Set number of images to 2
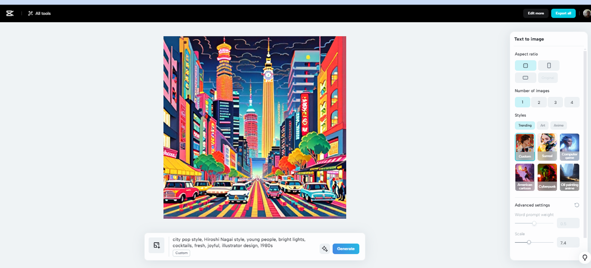The height and width of the screenshot is (268, 591). click(x=539, y=102)
